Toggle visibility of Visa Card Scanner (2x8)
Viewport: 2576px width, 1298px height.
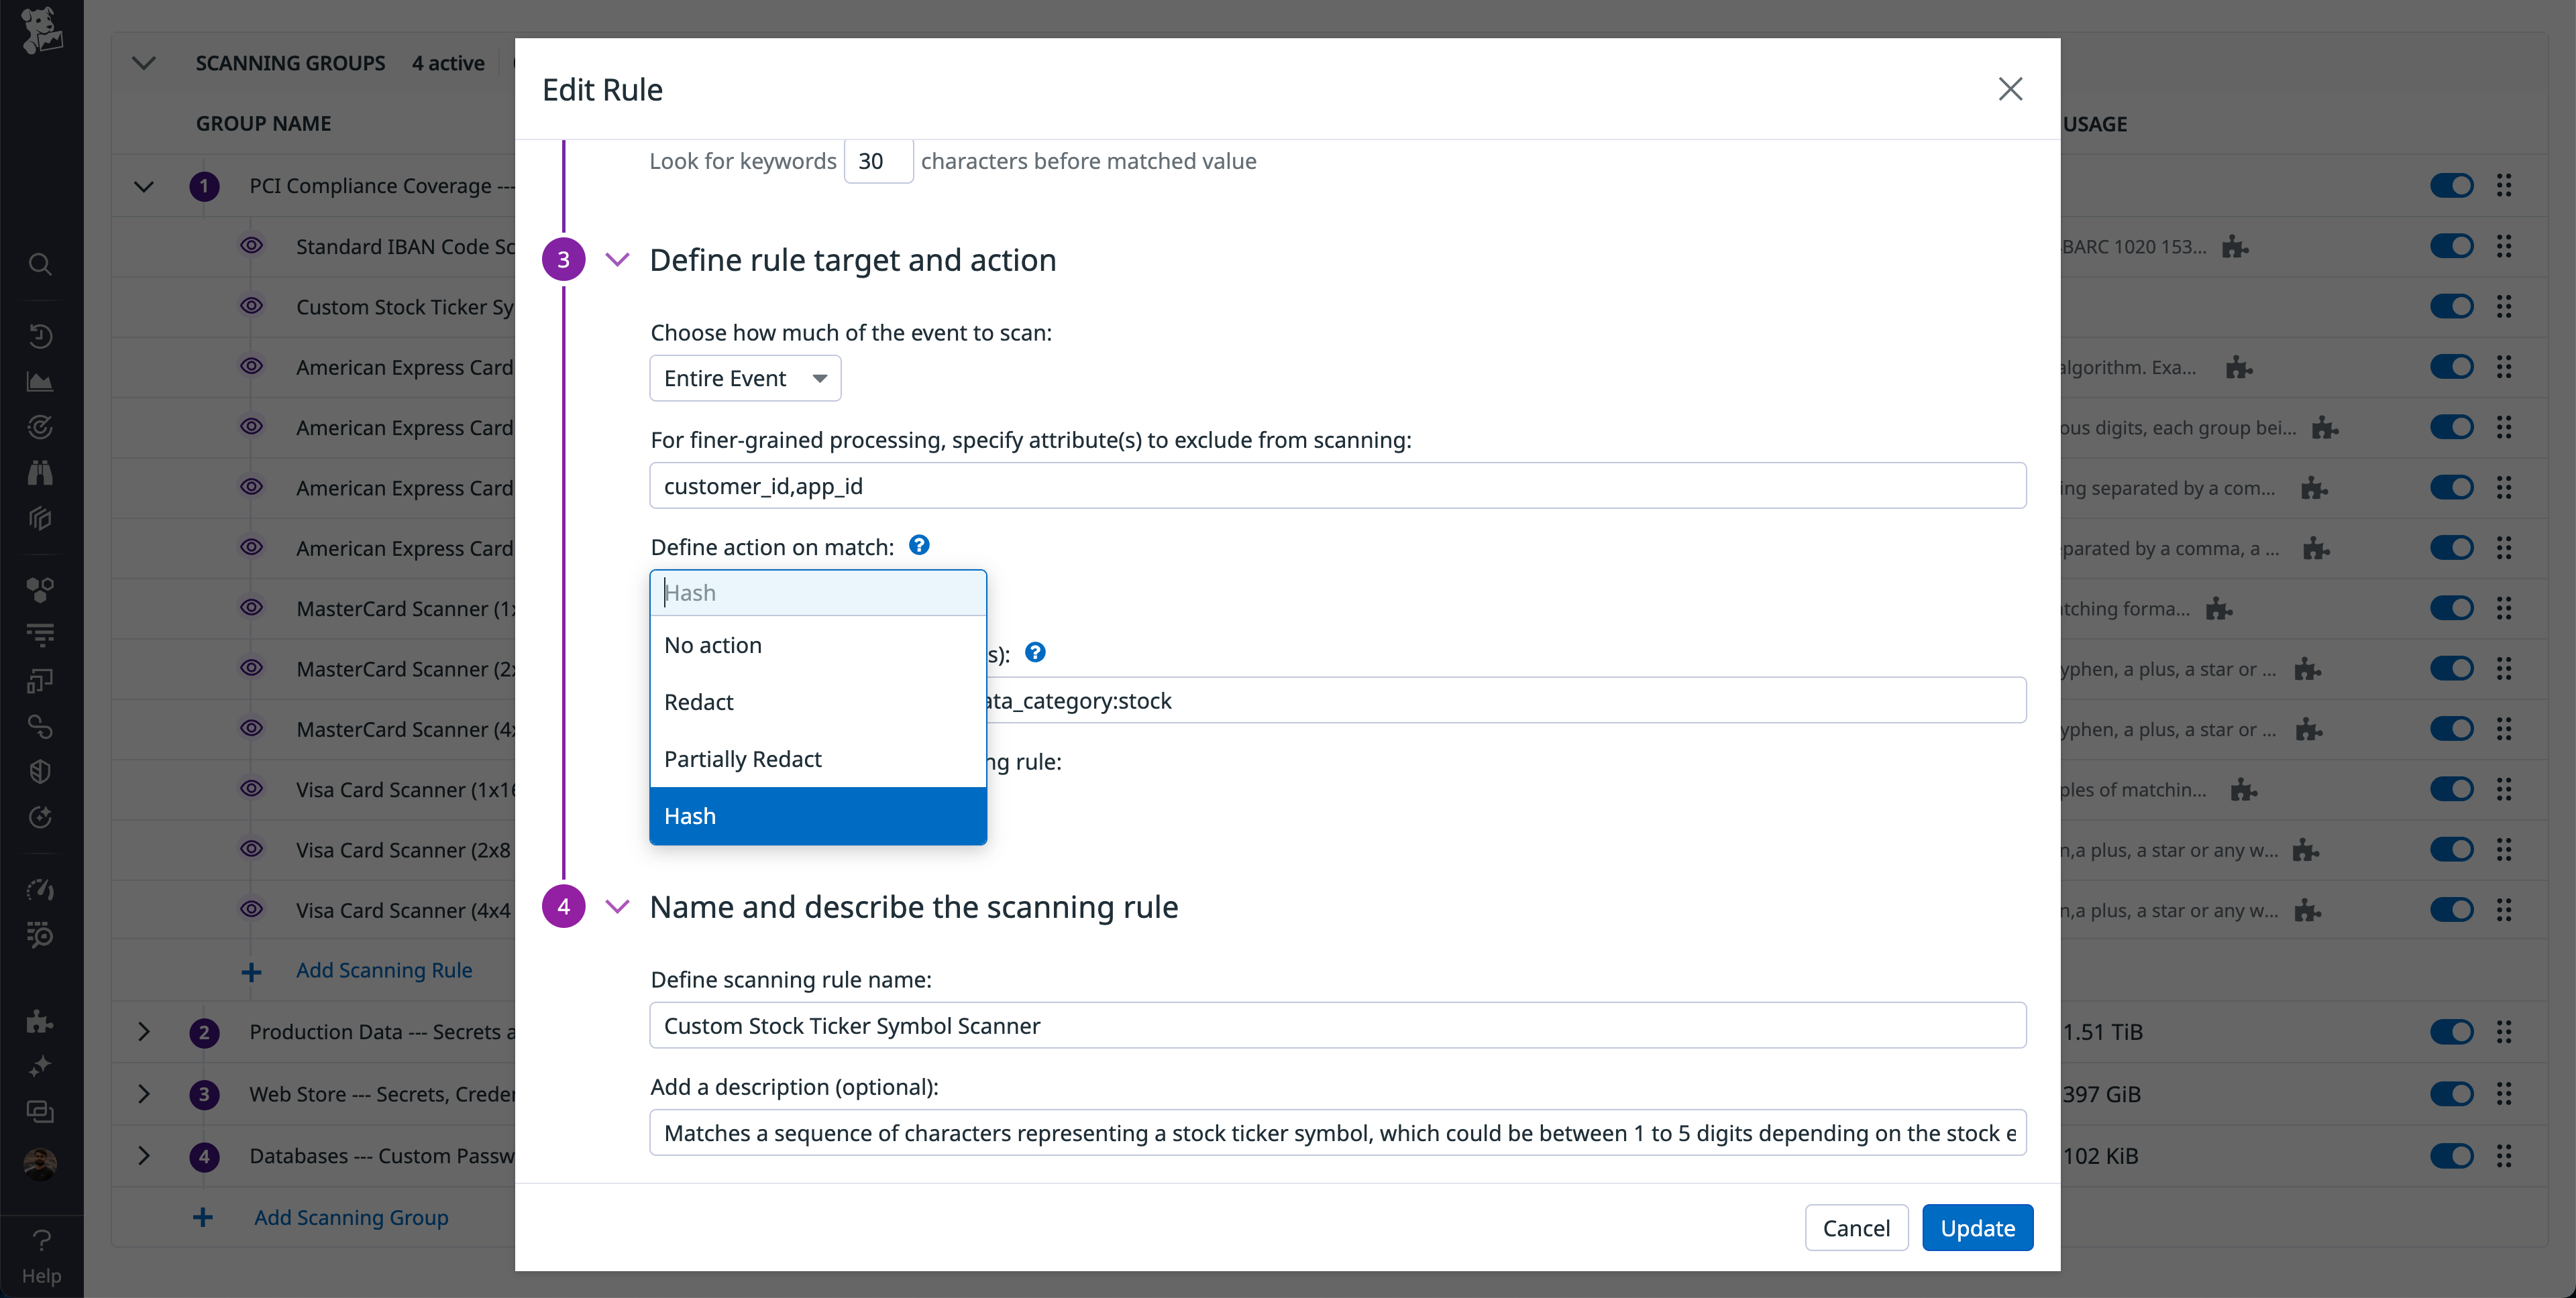(x=251, y=848)
